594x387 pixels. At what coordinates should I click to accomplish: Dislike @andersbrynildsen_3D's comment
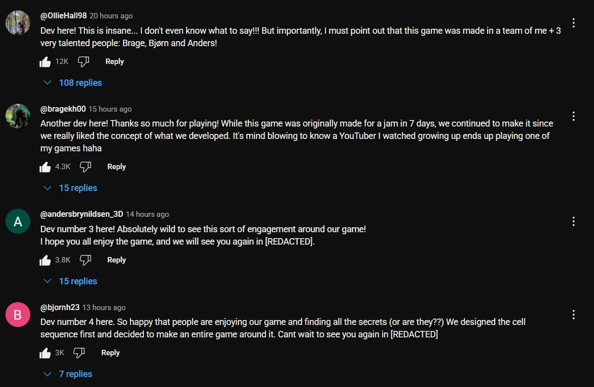coord(85,260)
